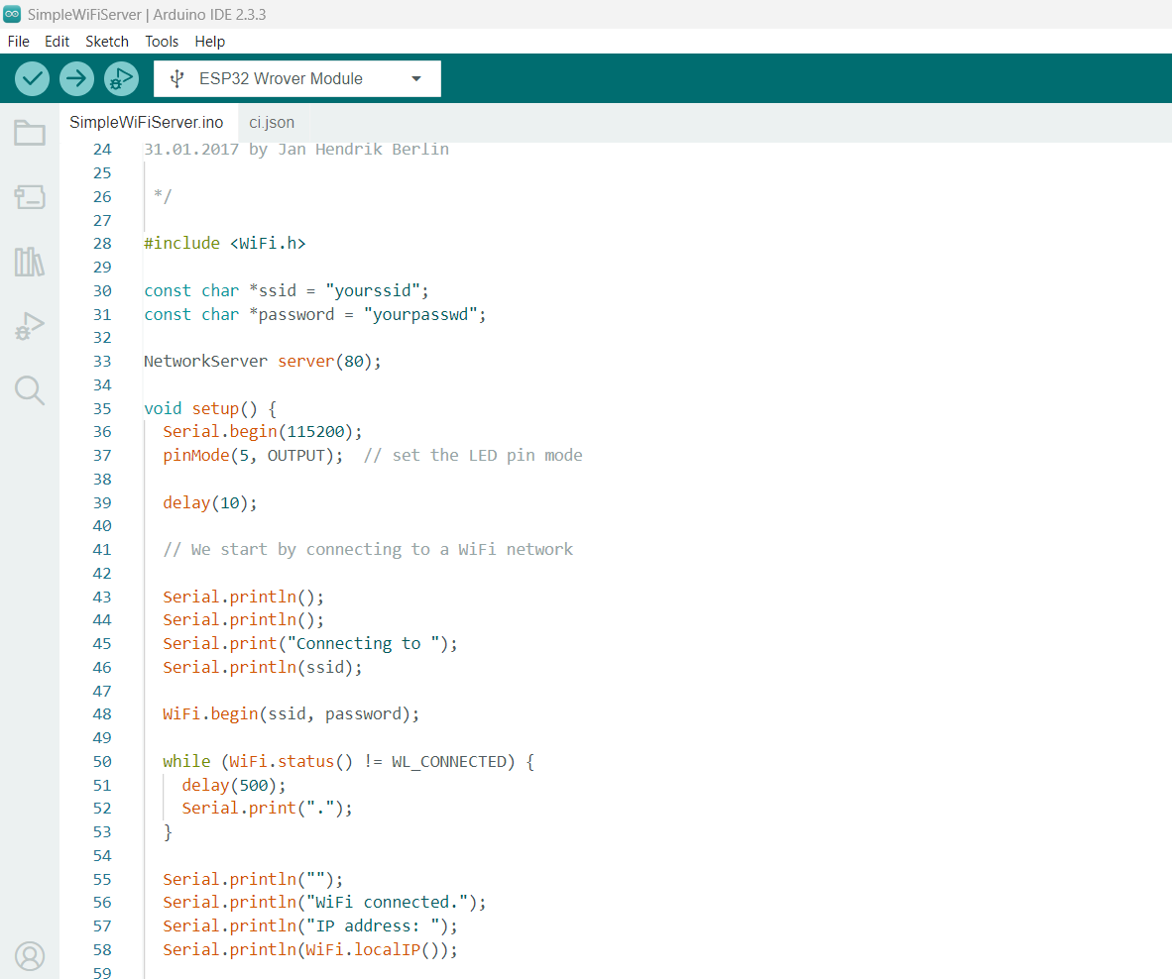Open the Help menu

pyautogui.click(x=210, y=41)
